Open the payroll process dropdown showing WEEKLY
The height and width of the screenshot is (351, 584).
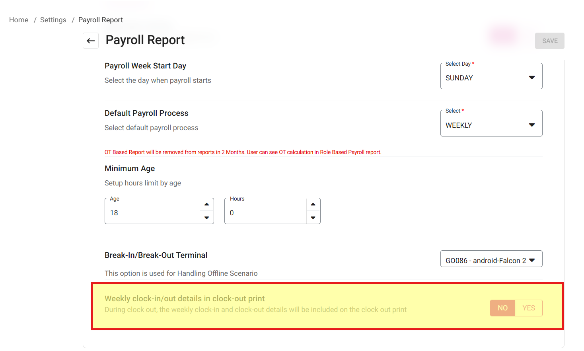pos(485,125)
